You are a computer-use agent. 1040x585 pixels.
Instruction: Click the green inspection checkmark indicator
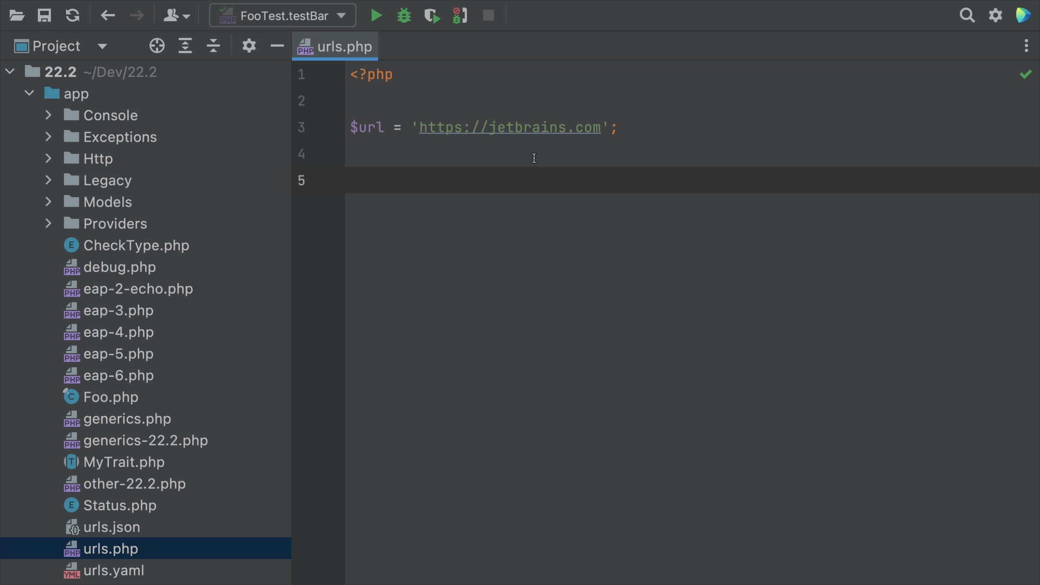click(1025, 75)
